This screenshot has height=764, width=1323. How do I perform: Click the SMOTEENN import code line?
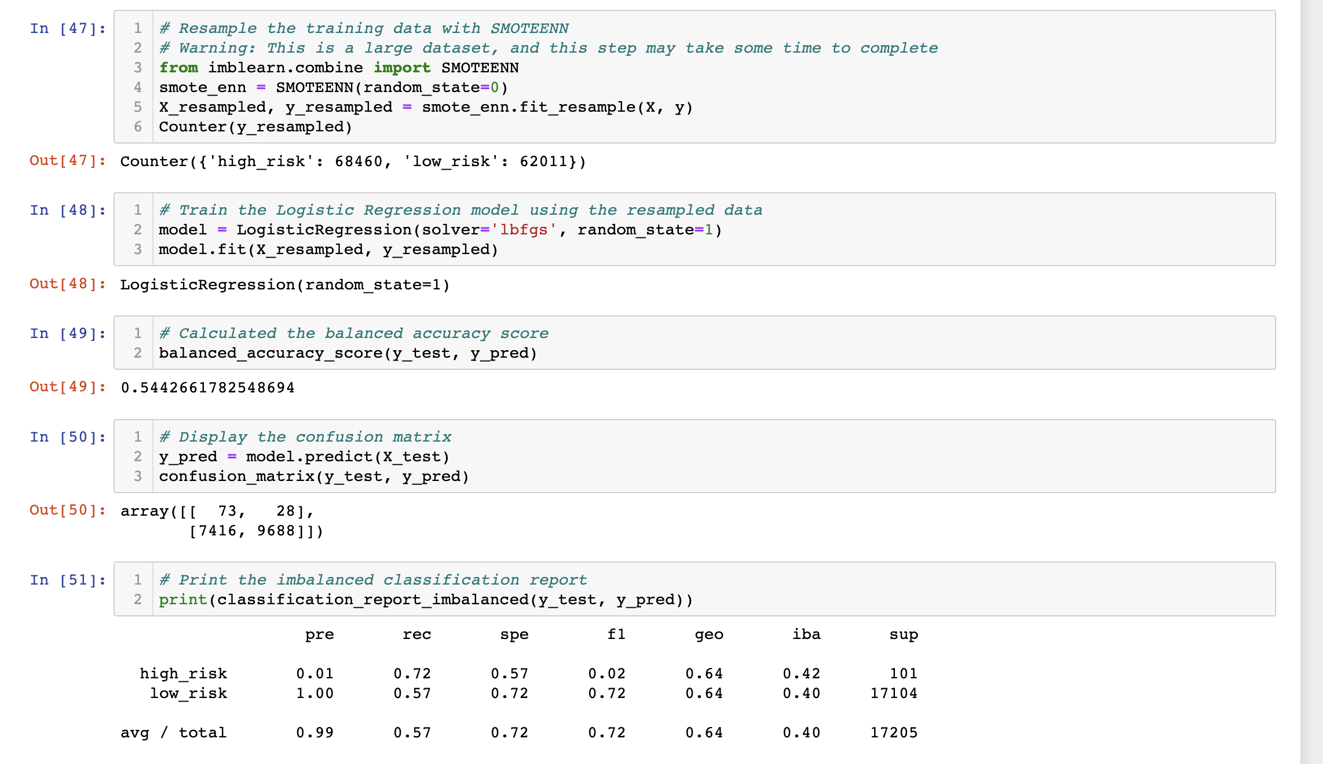(336, 67)
